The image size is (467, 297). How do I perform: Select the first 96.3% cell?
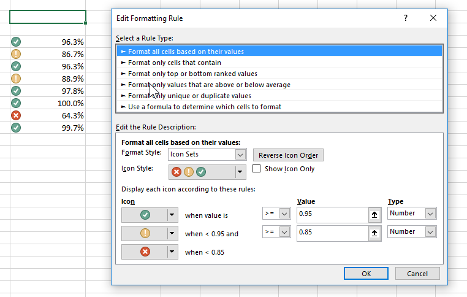click(48, 42)
